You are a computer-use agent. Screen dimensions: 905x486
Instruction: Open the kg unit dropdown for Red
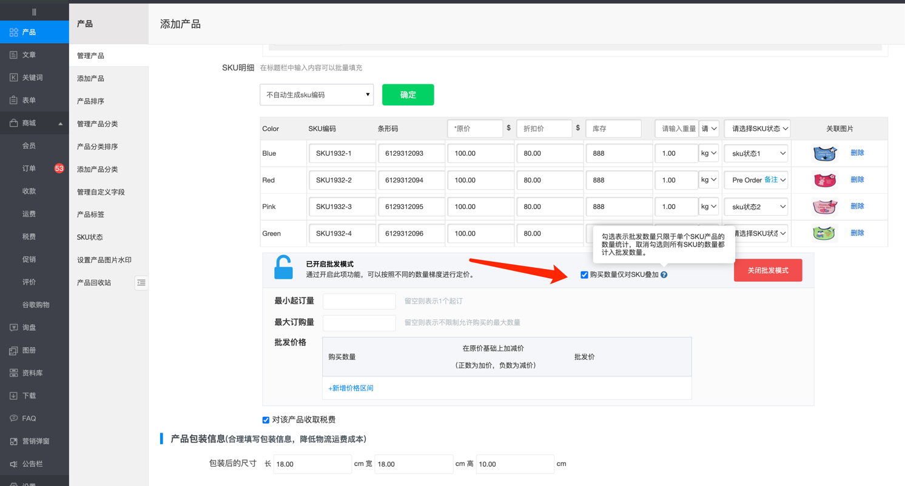tap(708, 180)
